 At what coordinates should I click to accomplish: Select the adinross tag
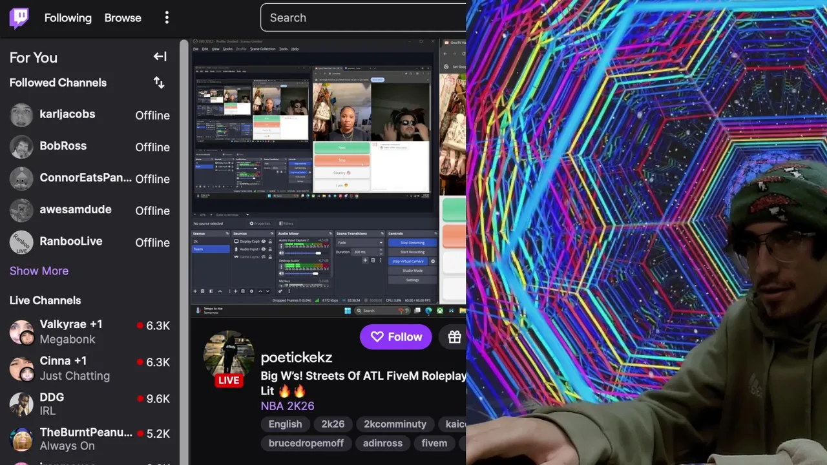click(382, 443)
